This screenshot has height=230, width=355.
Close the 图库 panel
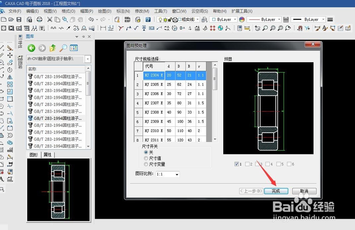[89, 36]
